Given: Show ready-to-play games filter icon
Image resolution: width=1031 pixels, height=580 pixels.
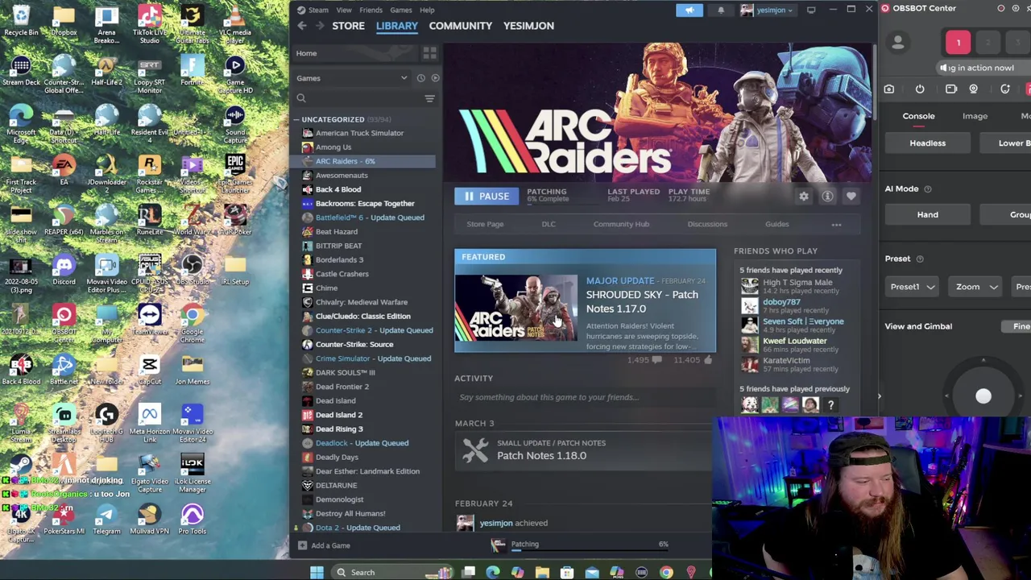Looking at the screenshot, I should [x=435, y=78].
